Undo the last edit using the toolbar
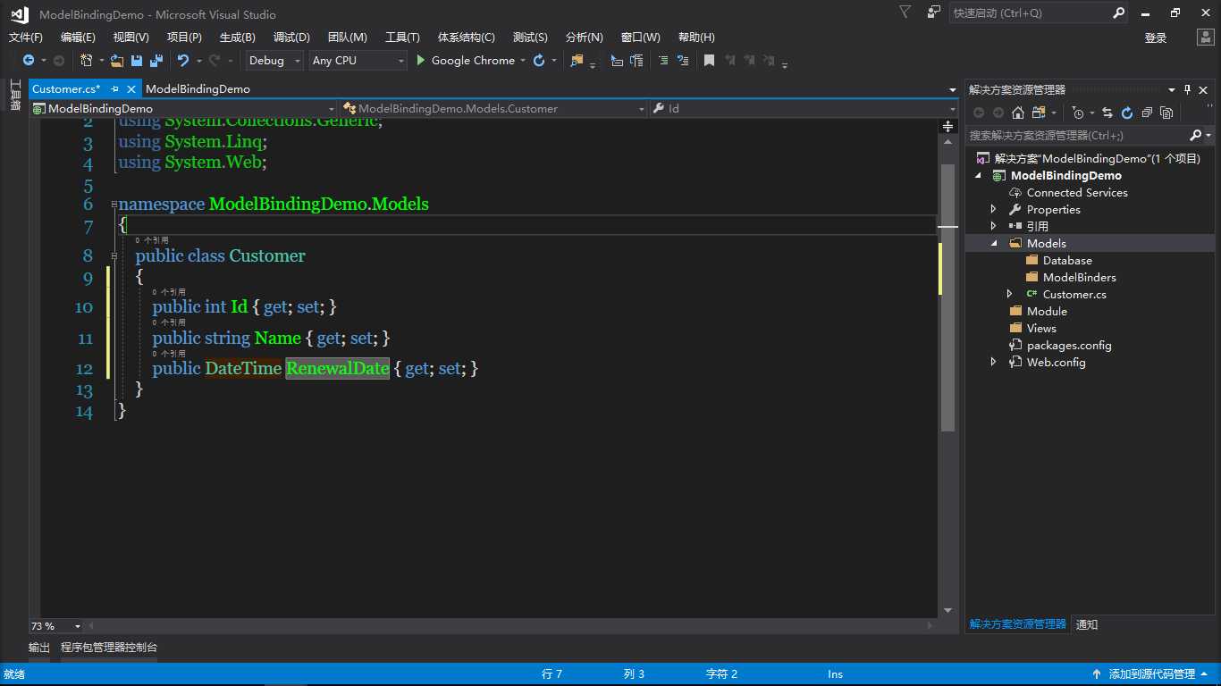 pyautogui.click(x=183, y=61)
